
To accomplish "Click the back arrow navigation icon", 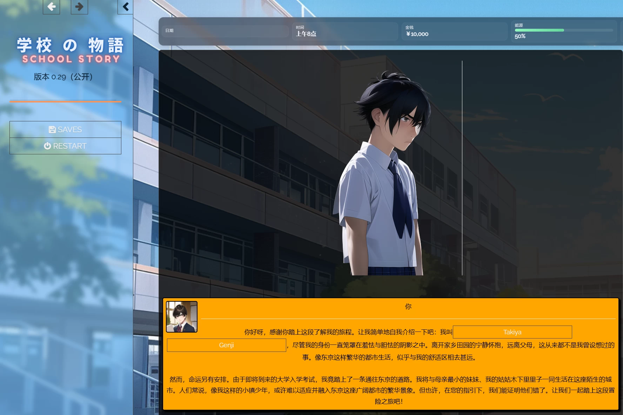I will coord(51,7).
